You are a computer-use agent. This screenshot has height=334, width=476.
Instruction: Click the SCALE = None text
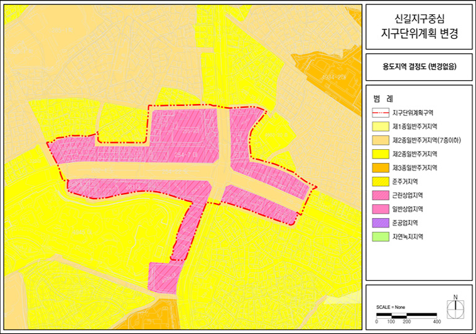(391, 307)
